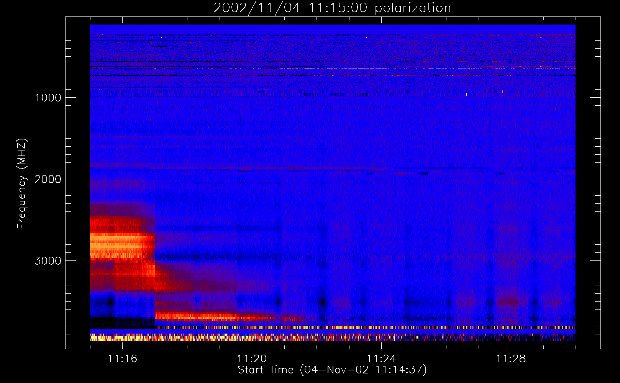Click the "Start Time (04-Nov-02 11:14:37)" label
Viewport: 620px width, 383px height.
tap(332, 370)
